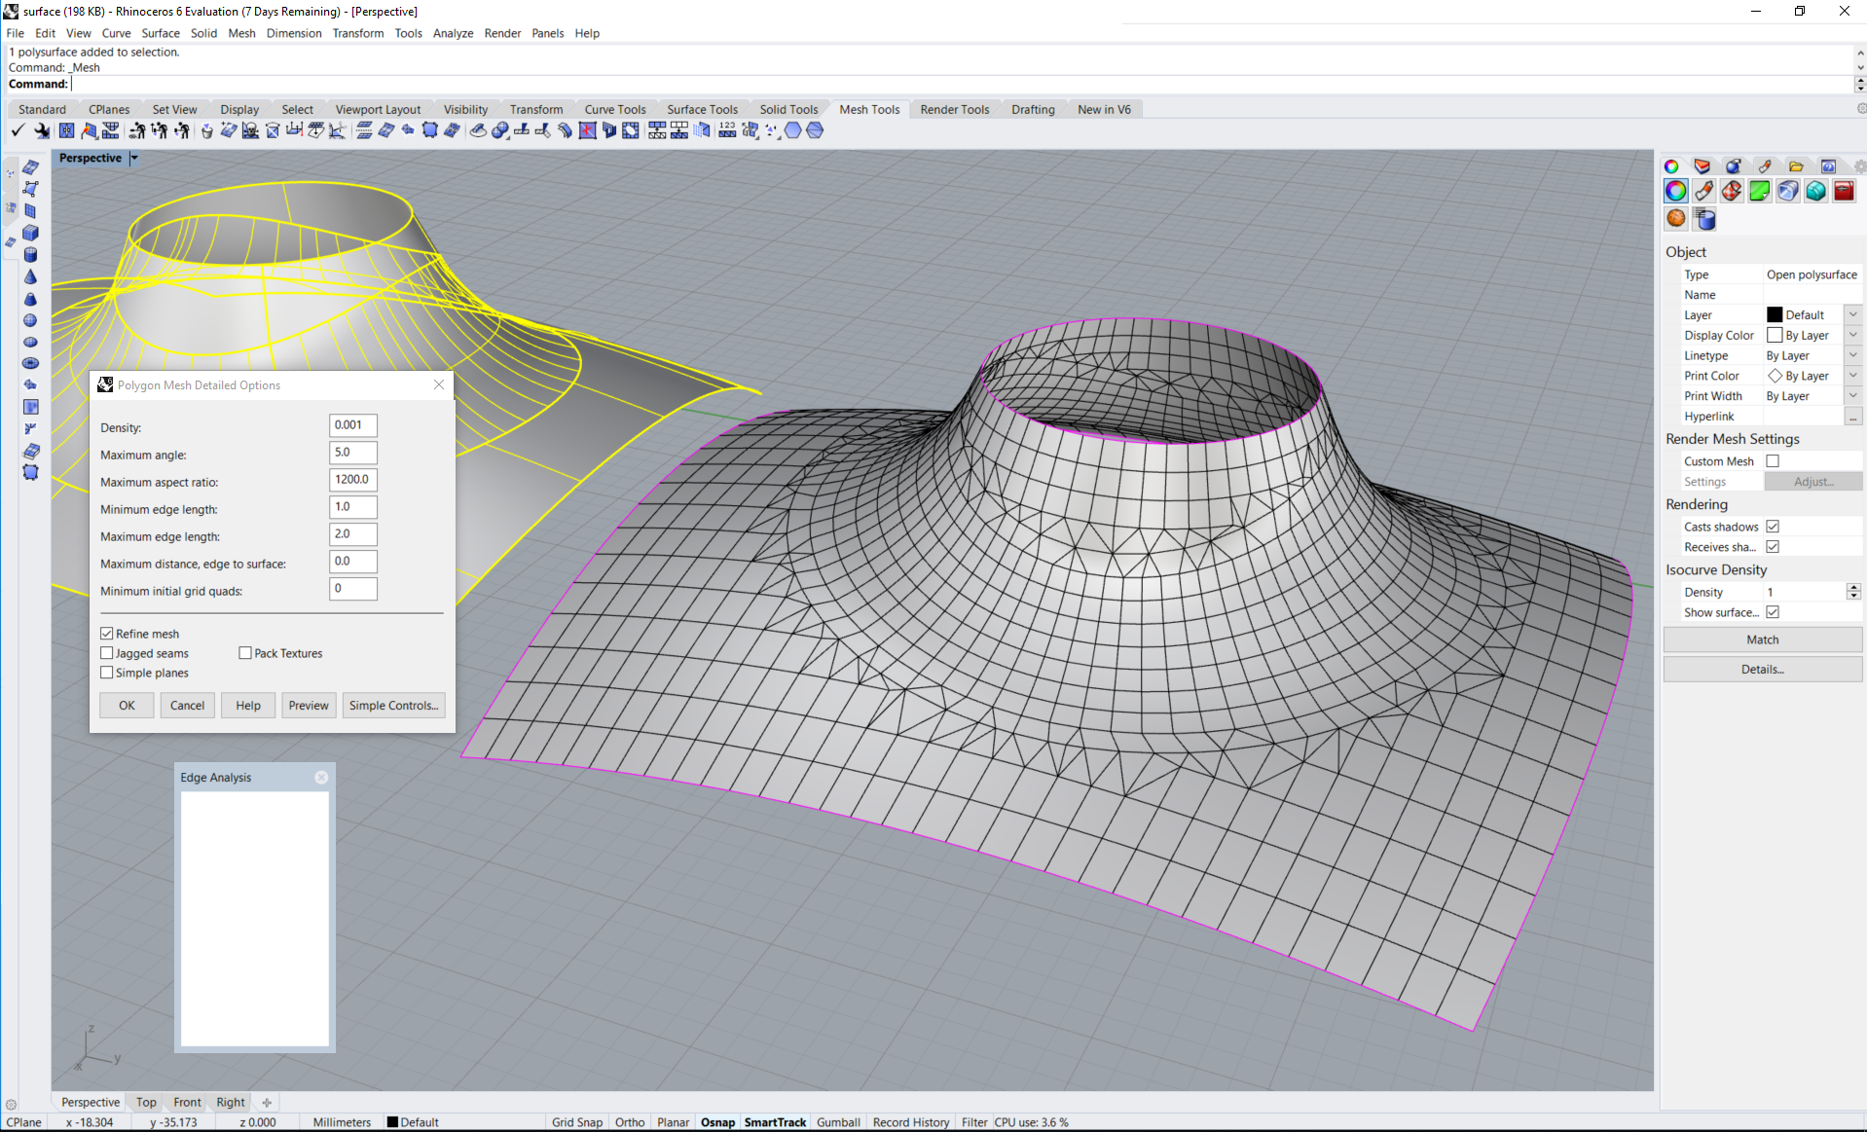The image size is (1867, 1132).
Task: Open the red Shutlining properties button
Action: click(x=1845, y=191)
